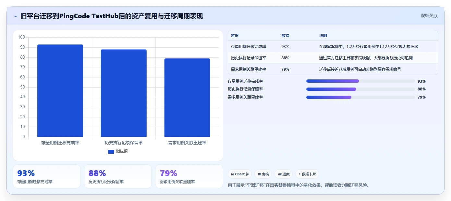The width and height of the screenshot is (451, 201).
Task: Click the description mentioning 1.2万条存量用例
Action: point(369,47)
